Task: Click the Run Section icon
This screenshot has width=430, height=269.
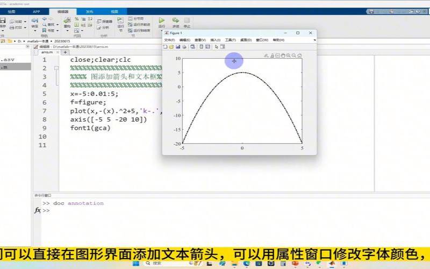Action: [x=120, y=20]
